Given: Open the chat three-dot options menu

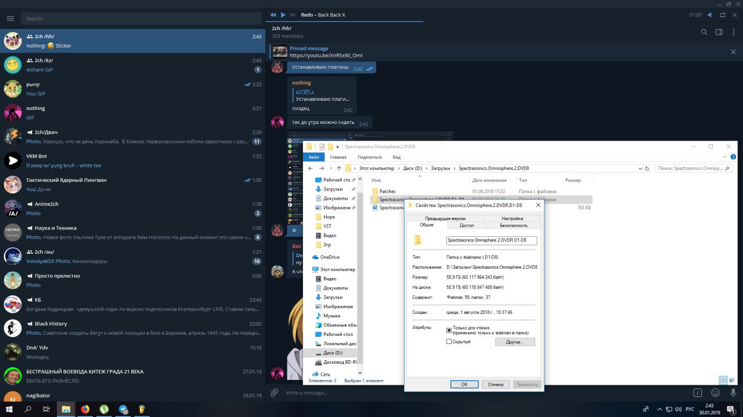Looking at the screenshot, I should [x=733, y=32].
